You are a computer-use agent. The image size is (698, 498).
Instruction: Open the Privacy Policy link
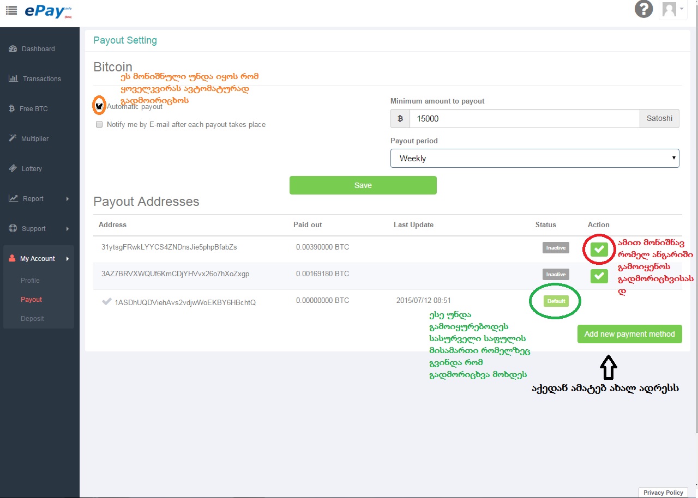(663, 493)
